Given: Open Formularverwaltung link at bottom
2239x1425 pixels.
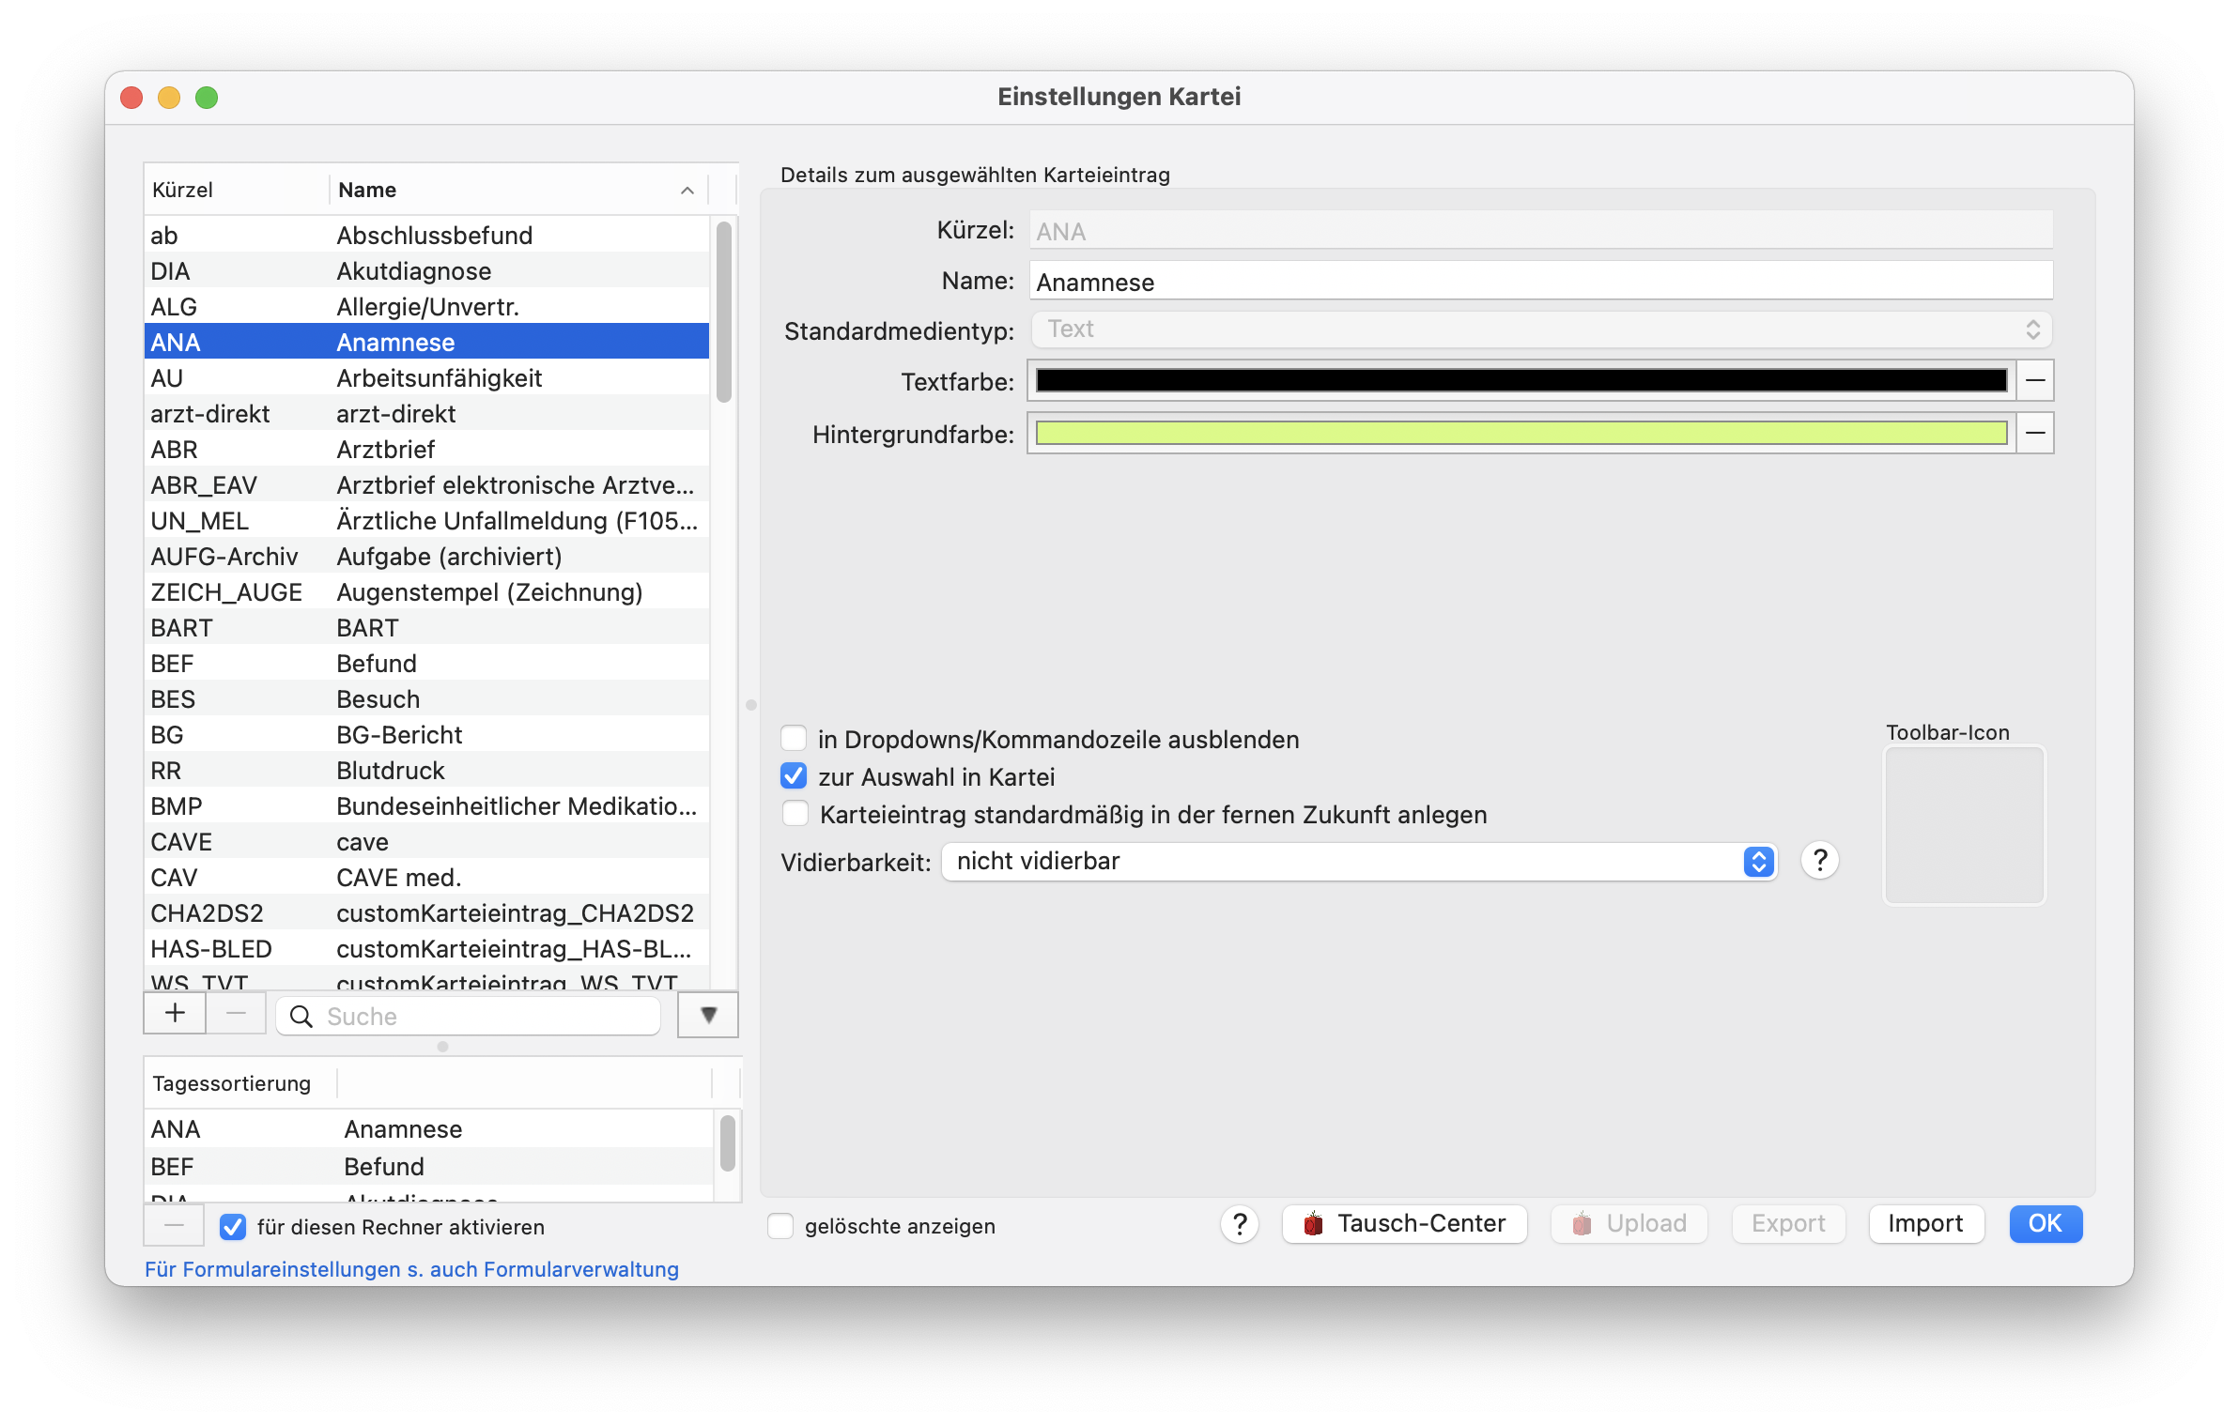Looking at the screenshot, I should pyautogui.click(x=411, y=1269).
